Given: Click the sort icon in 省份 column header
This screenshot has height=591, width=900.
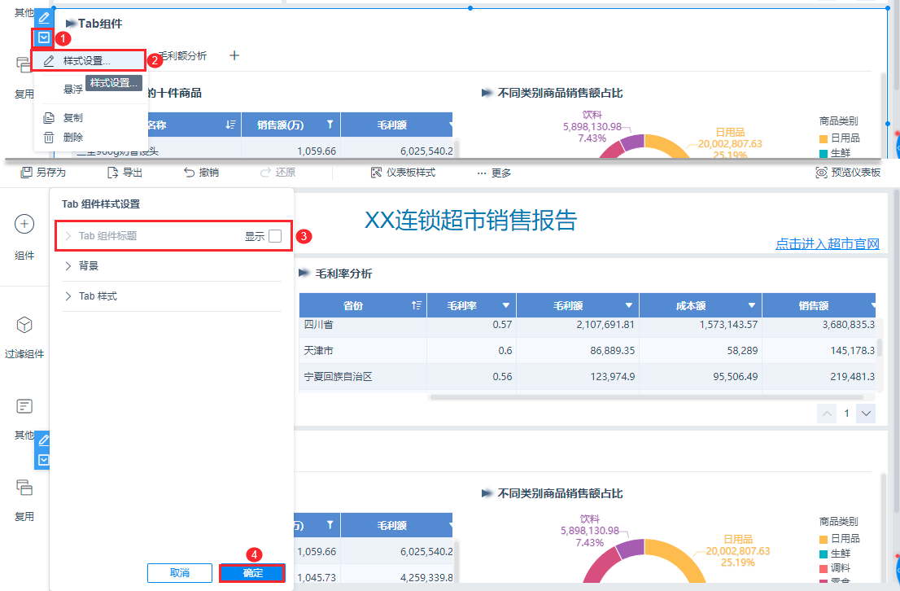Looking at the screenshot, I should (x=416, y=305).
